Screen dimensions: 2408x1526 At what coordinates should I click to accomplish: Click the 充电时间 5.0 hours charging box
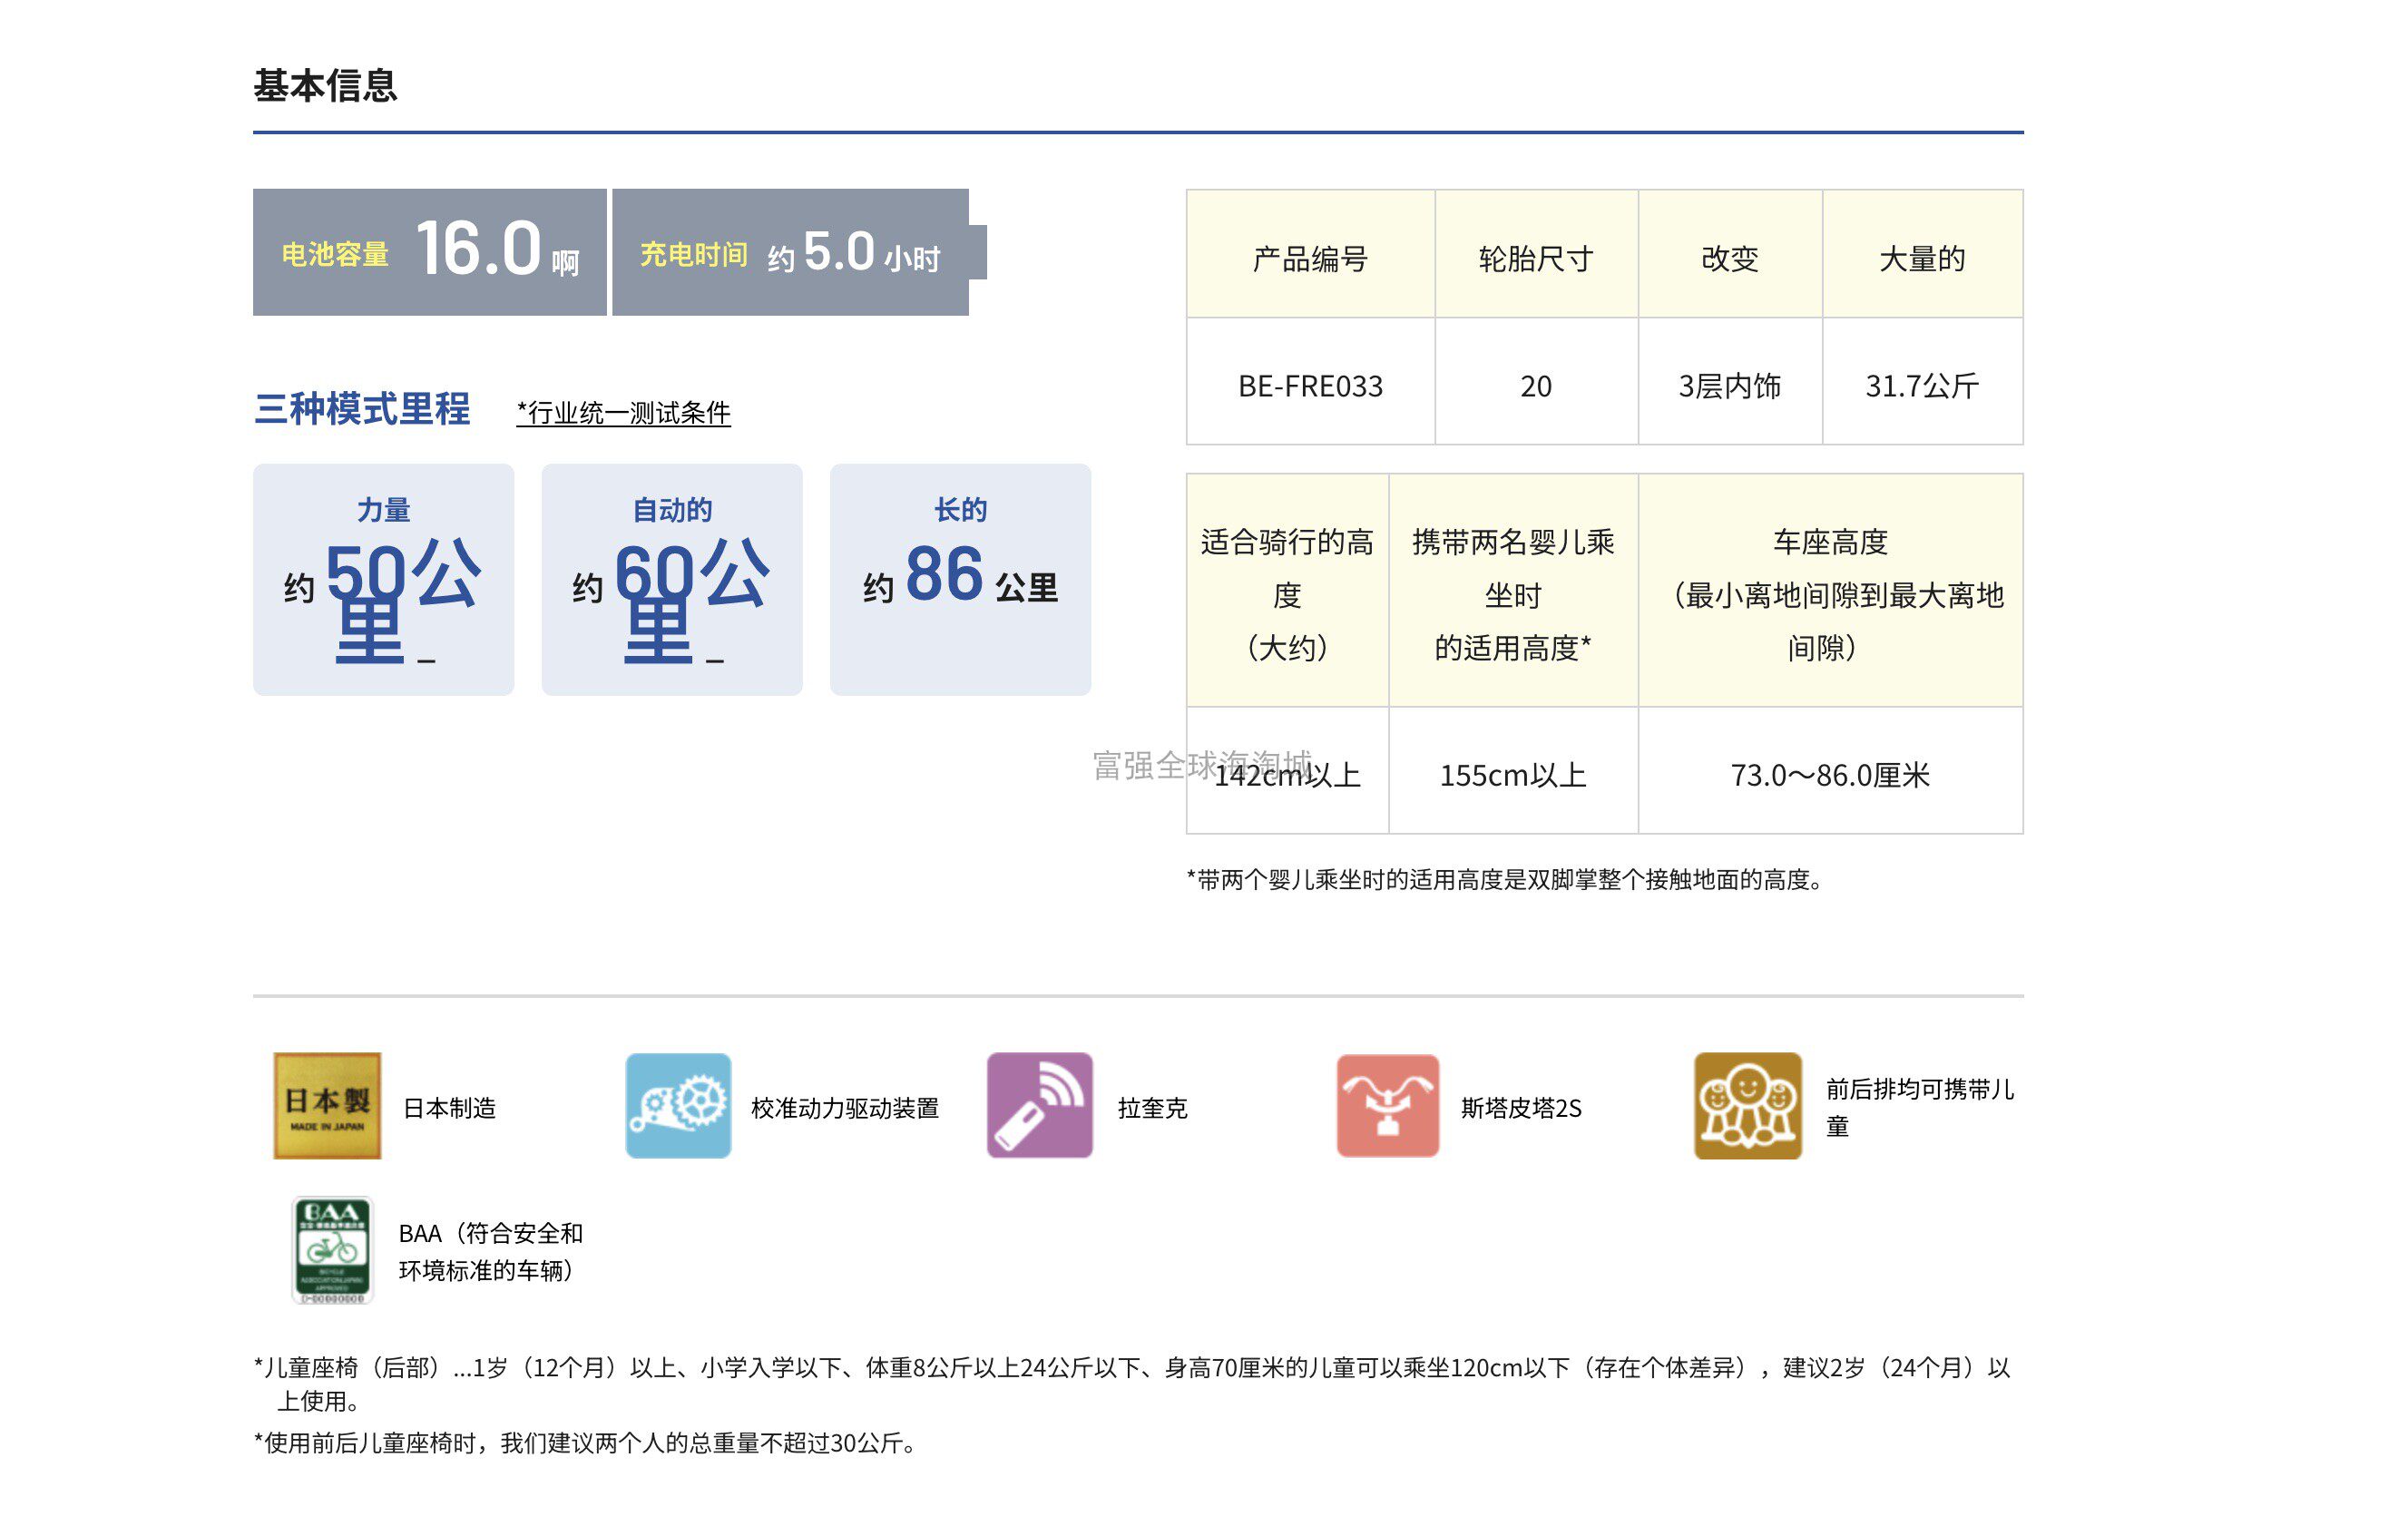pyautogui.click(x=791, y=252)
